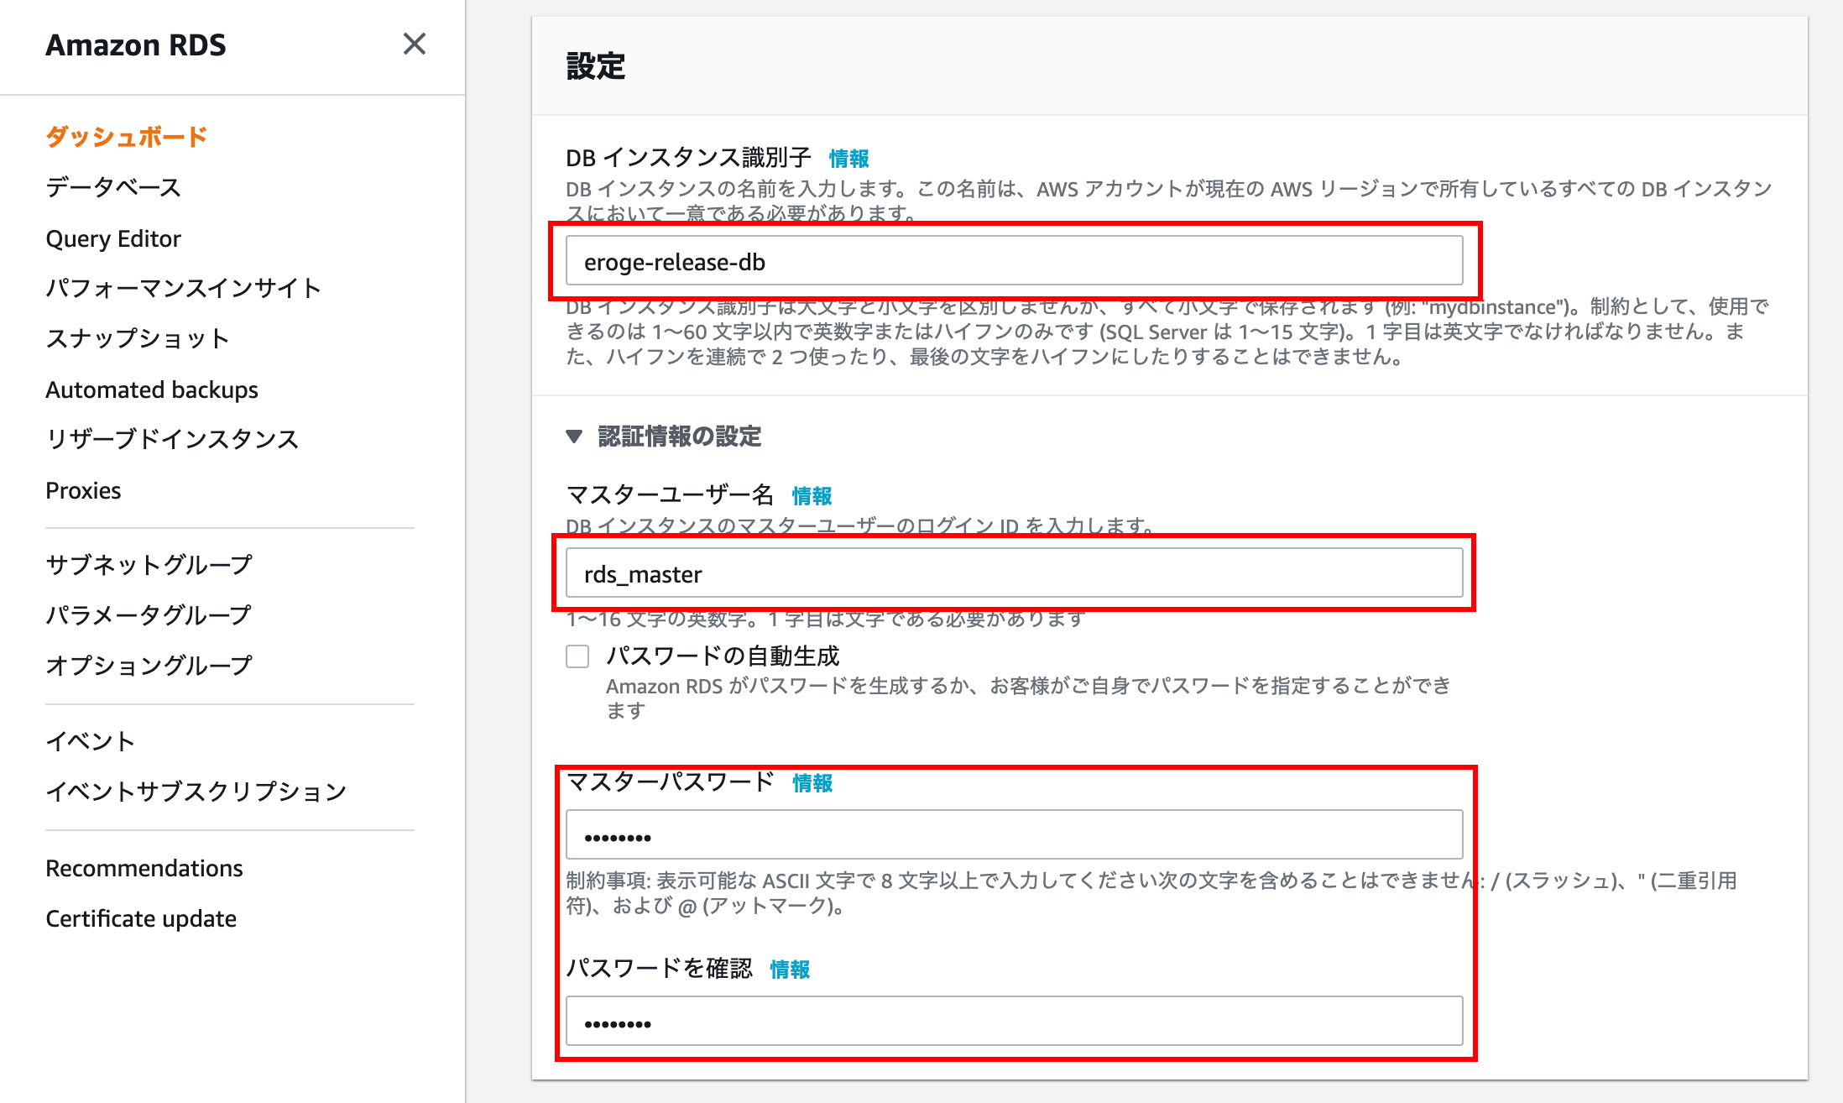Open ダッシュボード in sidebar
Viewport: 1843px width, 1103px height.
pyautogui.click(x=126, y=136)
